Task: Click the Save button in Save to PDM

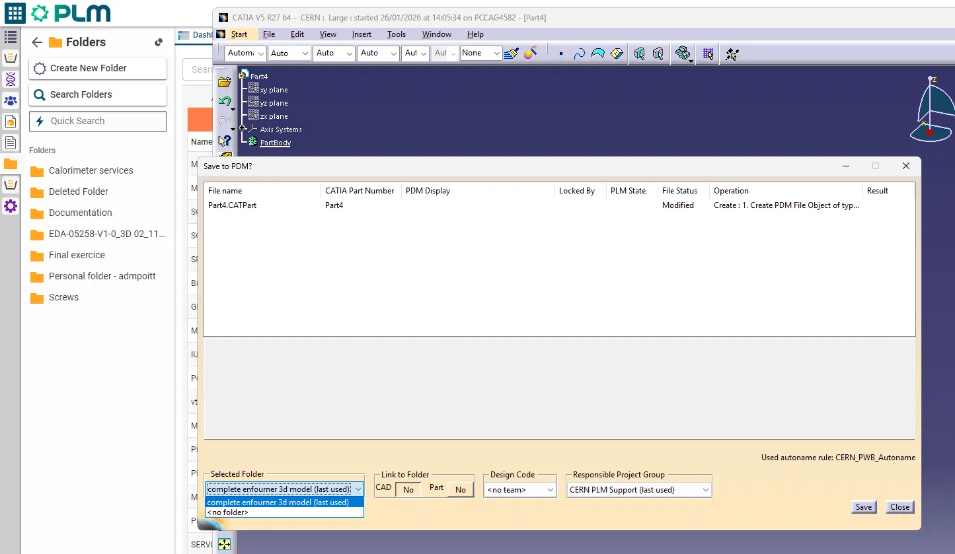Action: (x=864, y=507)
